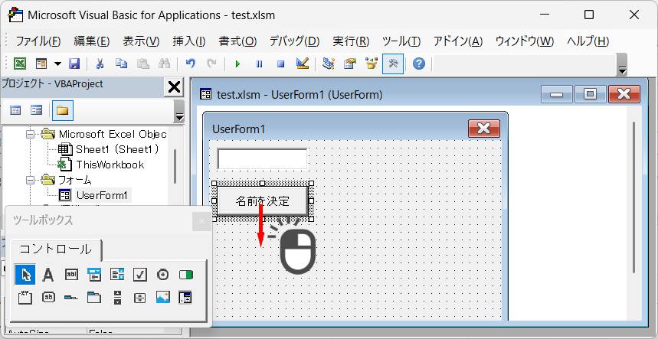Screen dimensions: 658x339
Task: Select the ListBox control tool
Action: tap(117, 275)
